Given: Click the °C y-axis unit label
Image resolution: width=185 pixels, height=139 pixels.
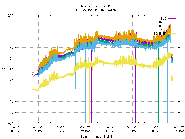Looking at the screenshot, I should click(3, 69).
